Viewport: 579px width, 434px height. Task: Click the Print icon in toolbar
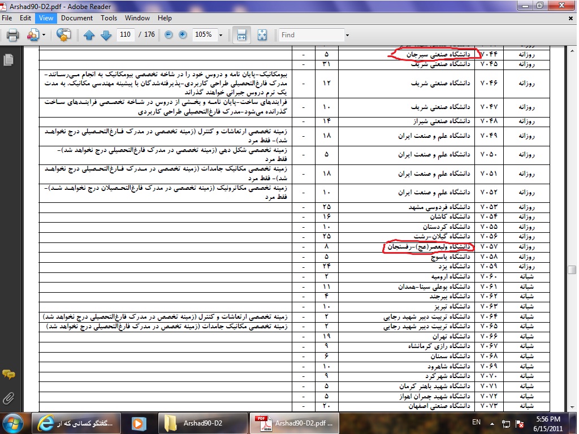[x=12, y=35]
